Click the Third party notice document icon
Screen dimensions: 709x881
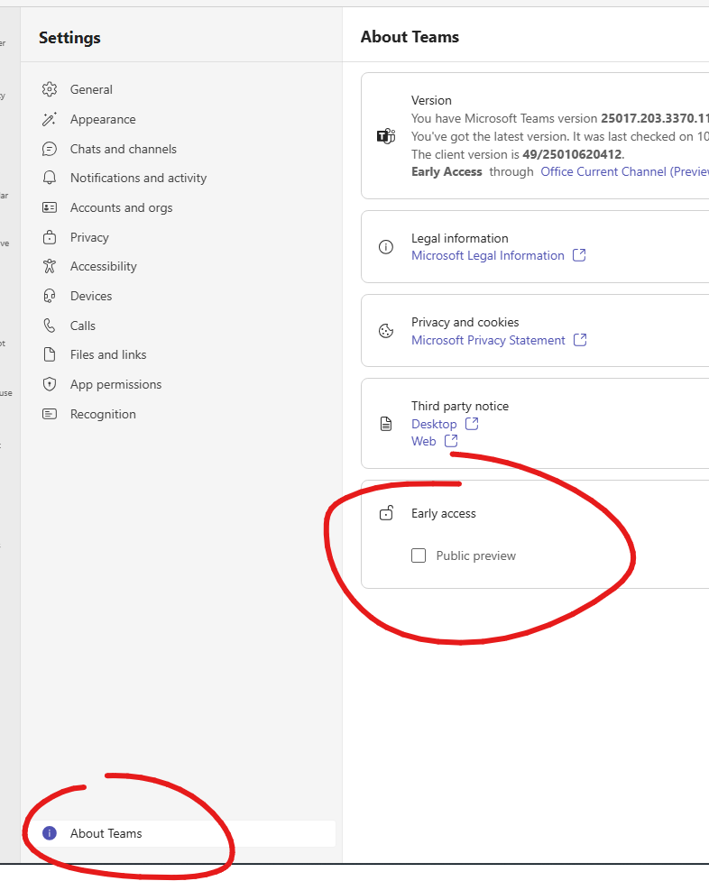[386, 424]
